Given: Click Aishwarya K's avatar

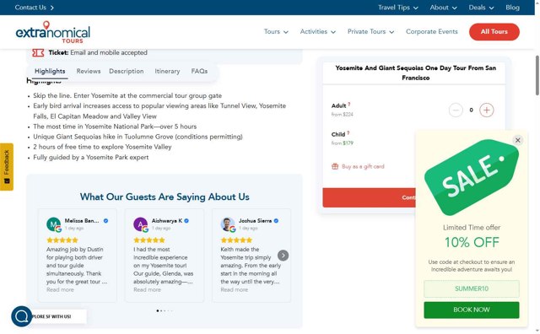Looking at the screenshot, I should tap(141, 224).
